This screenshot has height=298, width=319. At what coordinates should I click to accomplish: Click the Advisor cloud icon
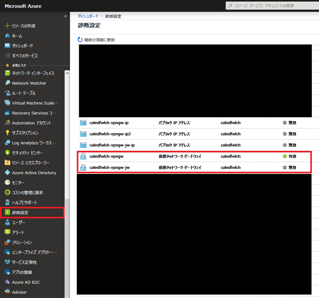point(7,292)
